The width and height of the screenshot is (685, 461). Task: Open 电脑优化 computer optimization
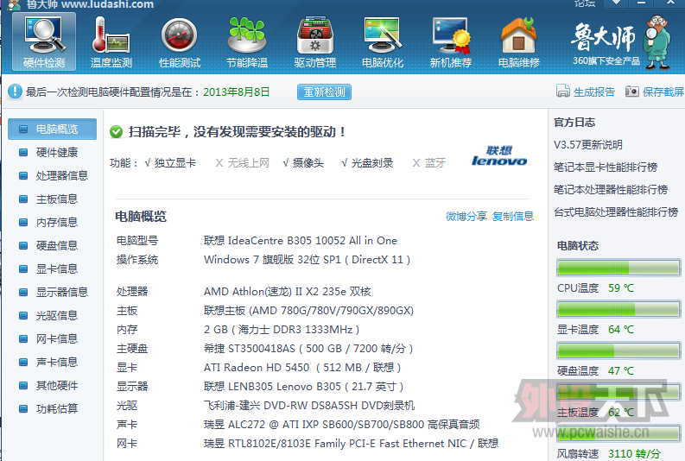[383, 42]
